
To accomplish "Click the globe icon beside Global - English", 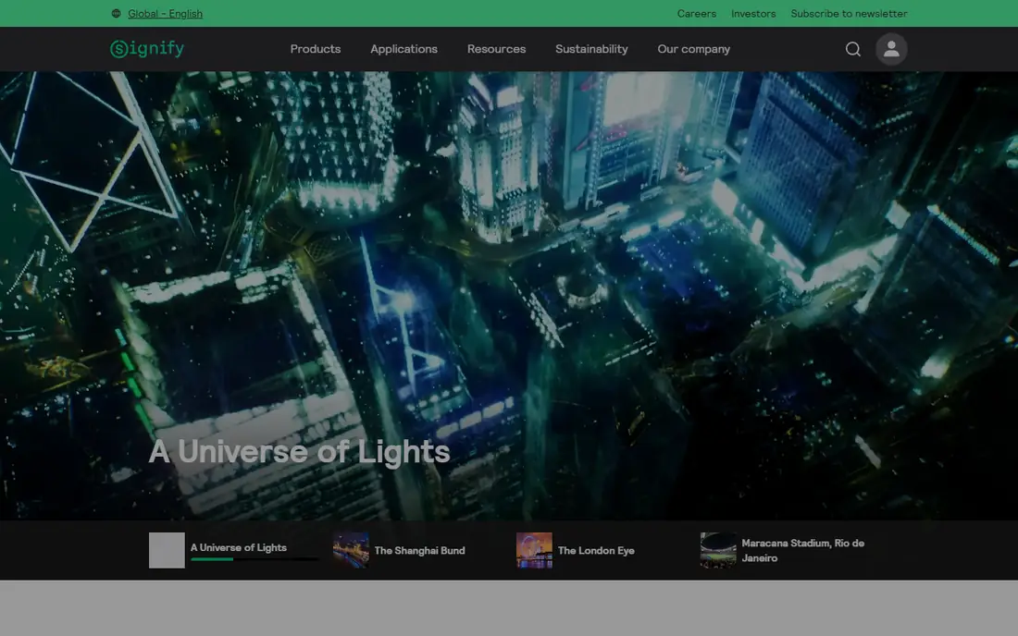I will coord(117,14).
